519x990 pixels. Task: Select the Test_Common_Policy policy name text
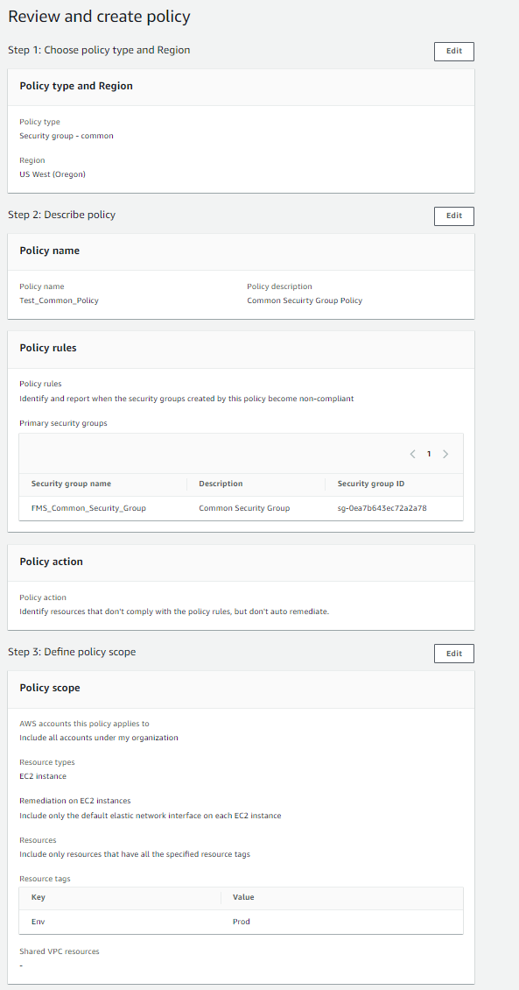click(x=59, y=300)
